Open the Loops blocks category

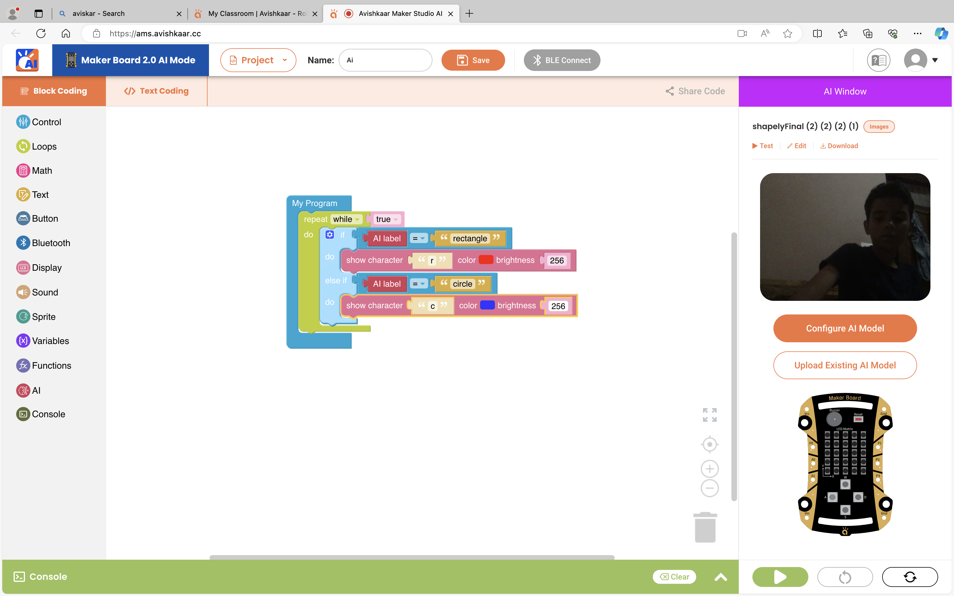36,146
